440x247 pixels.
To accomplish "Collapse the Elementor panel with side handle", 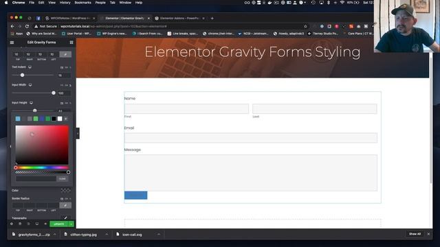I will [x=78, y=133].
